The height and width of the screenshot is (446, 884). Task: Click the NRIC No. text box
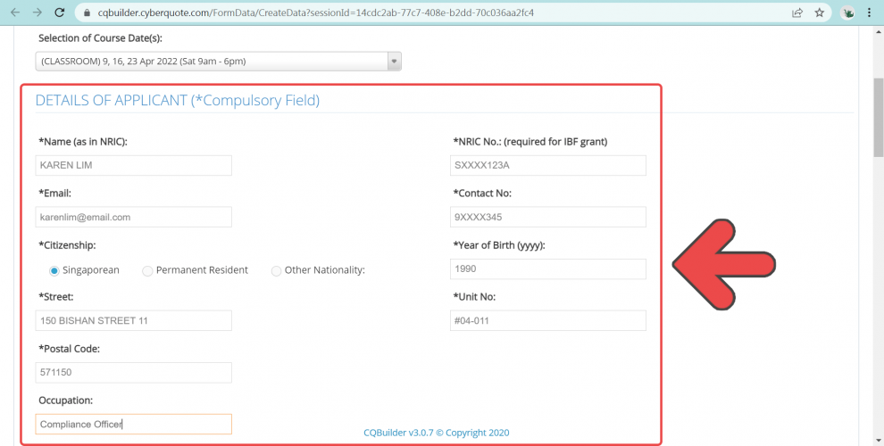547,165
